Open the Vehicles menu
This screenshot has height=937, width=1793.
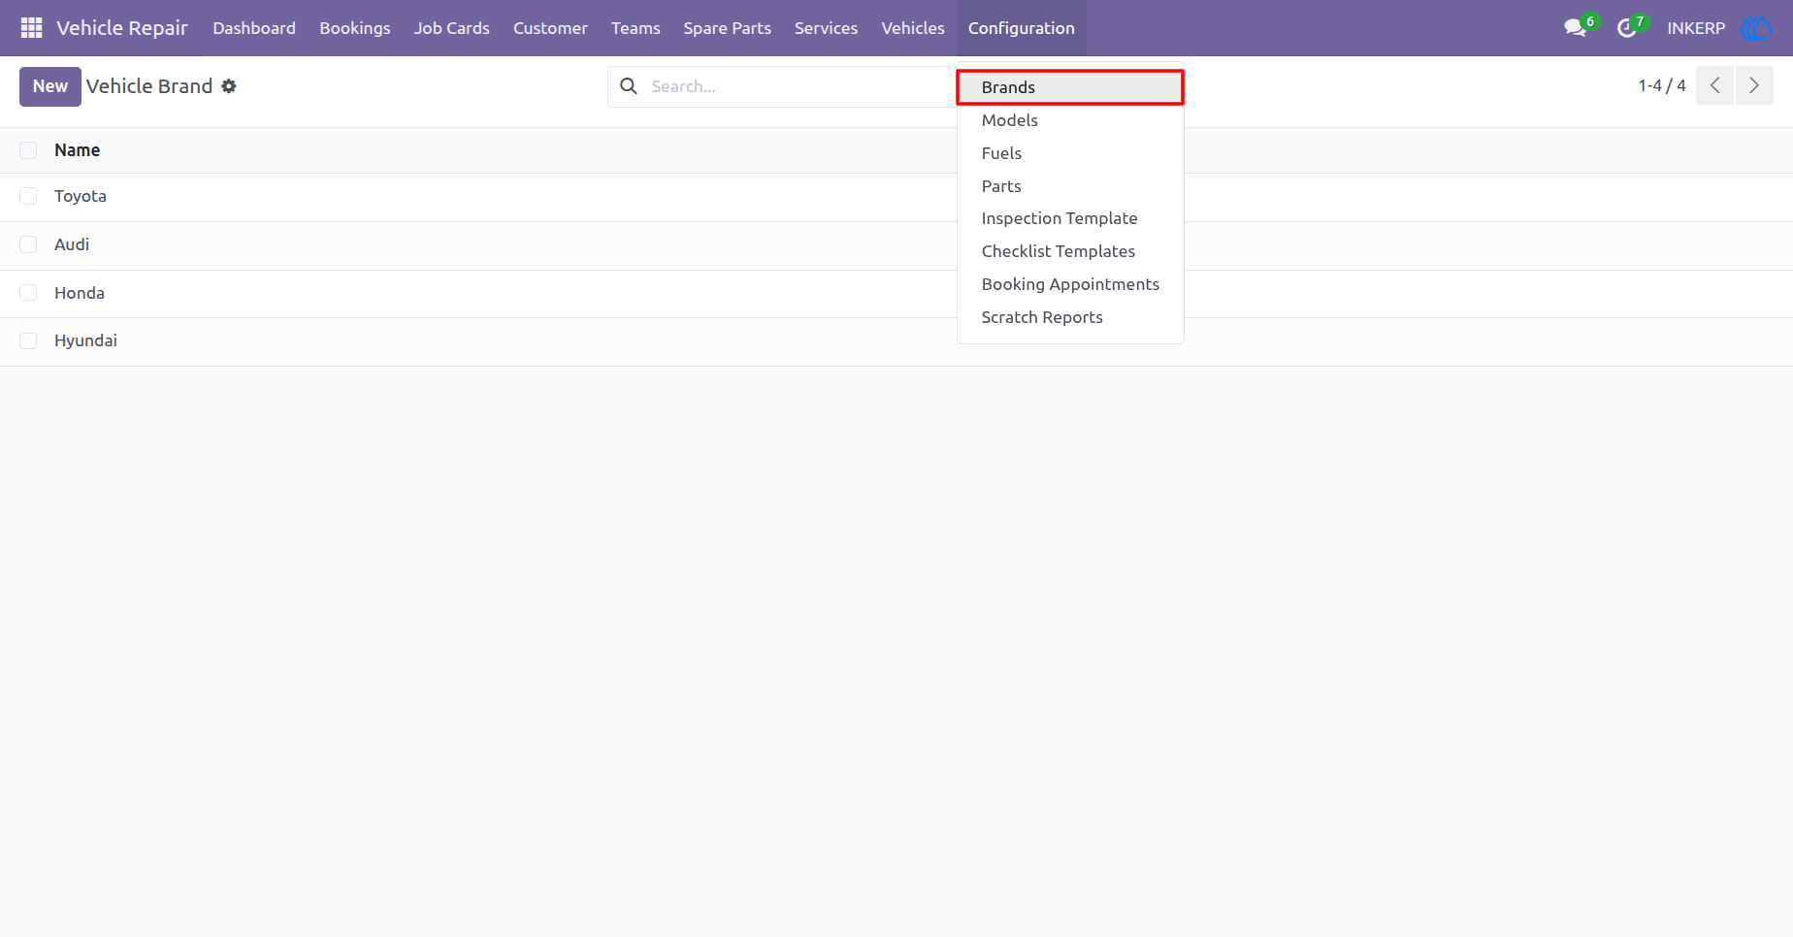(913, 28)
